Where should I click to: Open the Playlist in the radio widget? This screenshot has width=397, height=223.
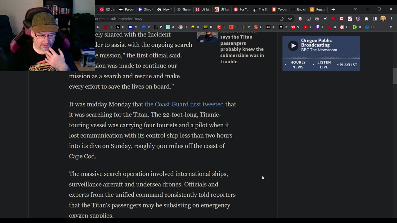tap(348, 65)
